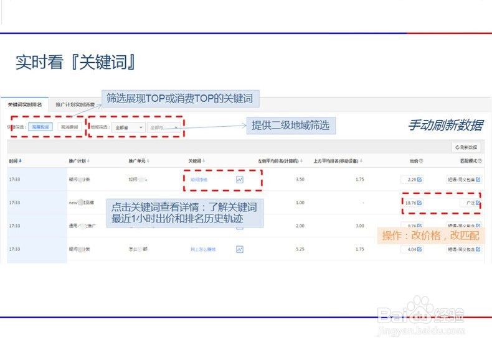Sort by the 关键词 column header
This screenshot has height=348, width=492.
click(x=196, y=161)
